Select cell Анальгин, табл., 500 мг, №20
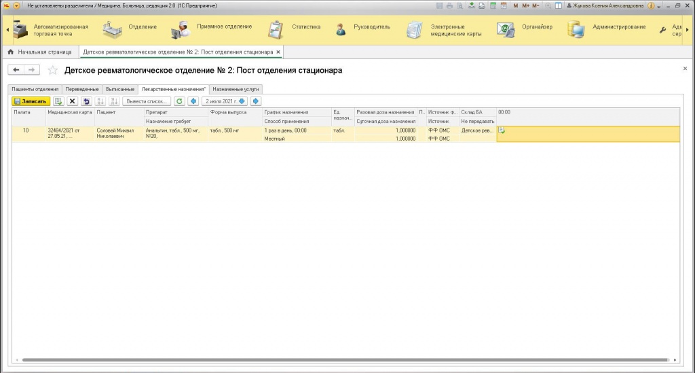Screen dimensions: 695x373 coord(176,133)
